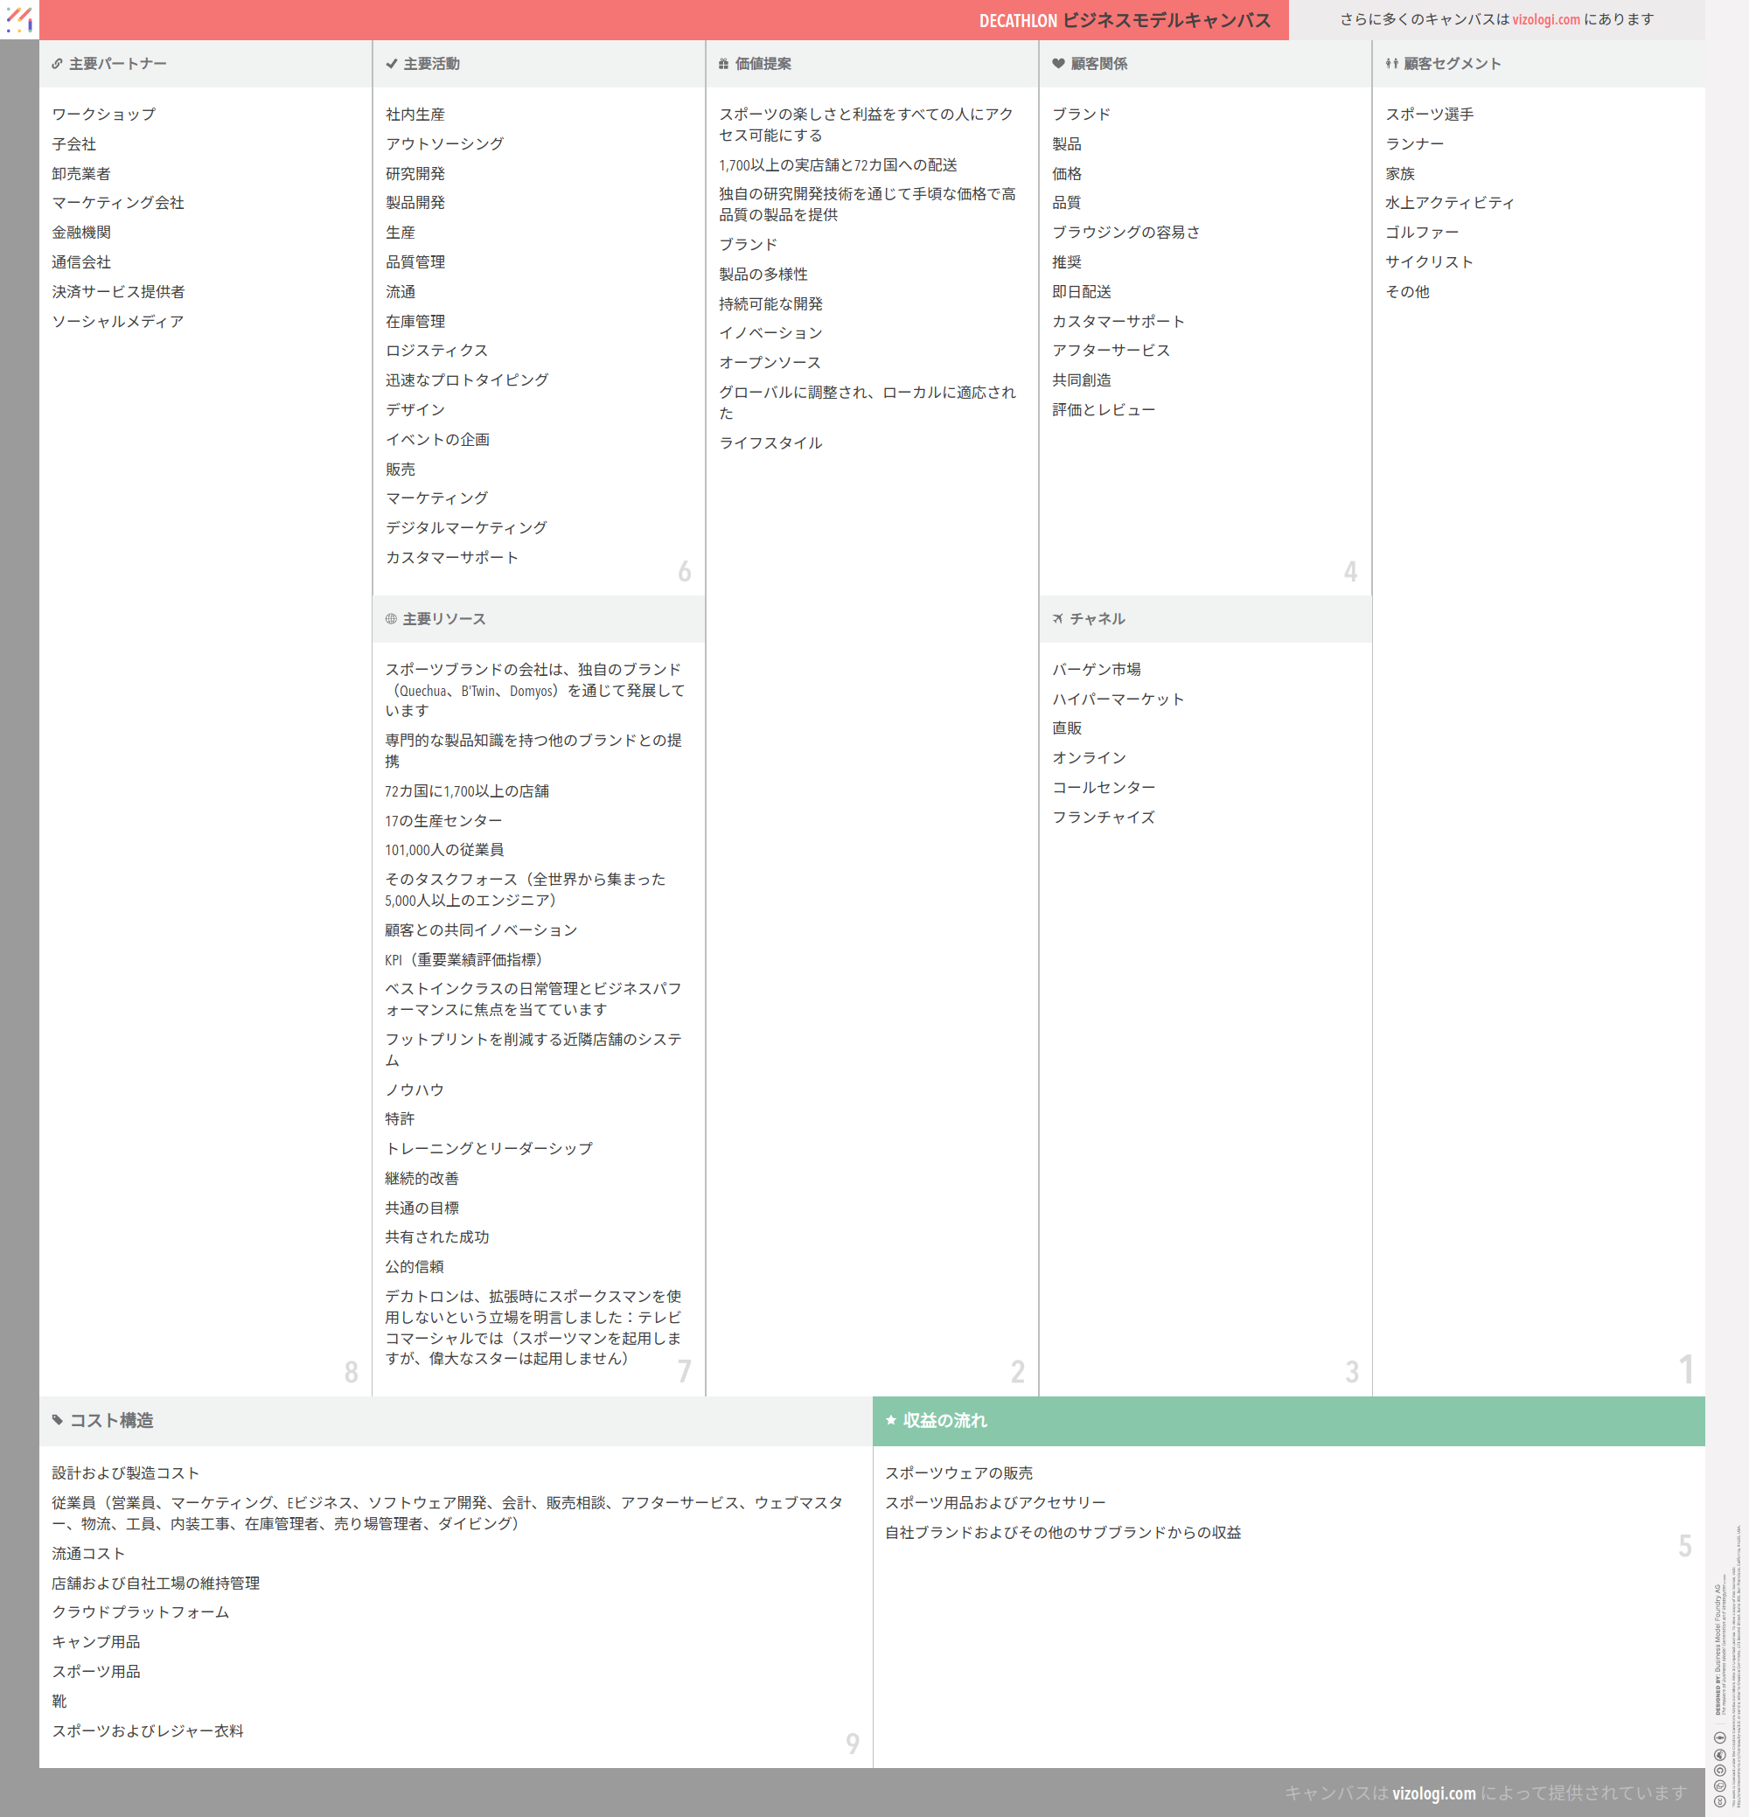
Task: Click the 主要リソース section header
Action: (x=443, y=619)
